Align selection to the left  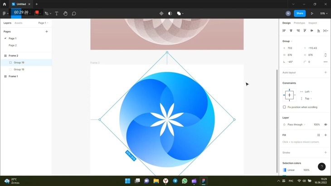pos(284,31)
